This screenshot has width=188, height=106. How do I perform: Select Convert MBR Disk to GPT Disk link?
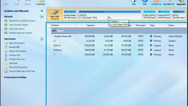(22, 71)
